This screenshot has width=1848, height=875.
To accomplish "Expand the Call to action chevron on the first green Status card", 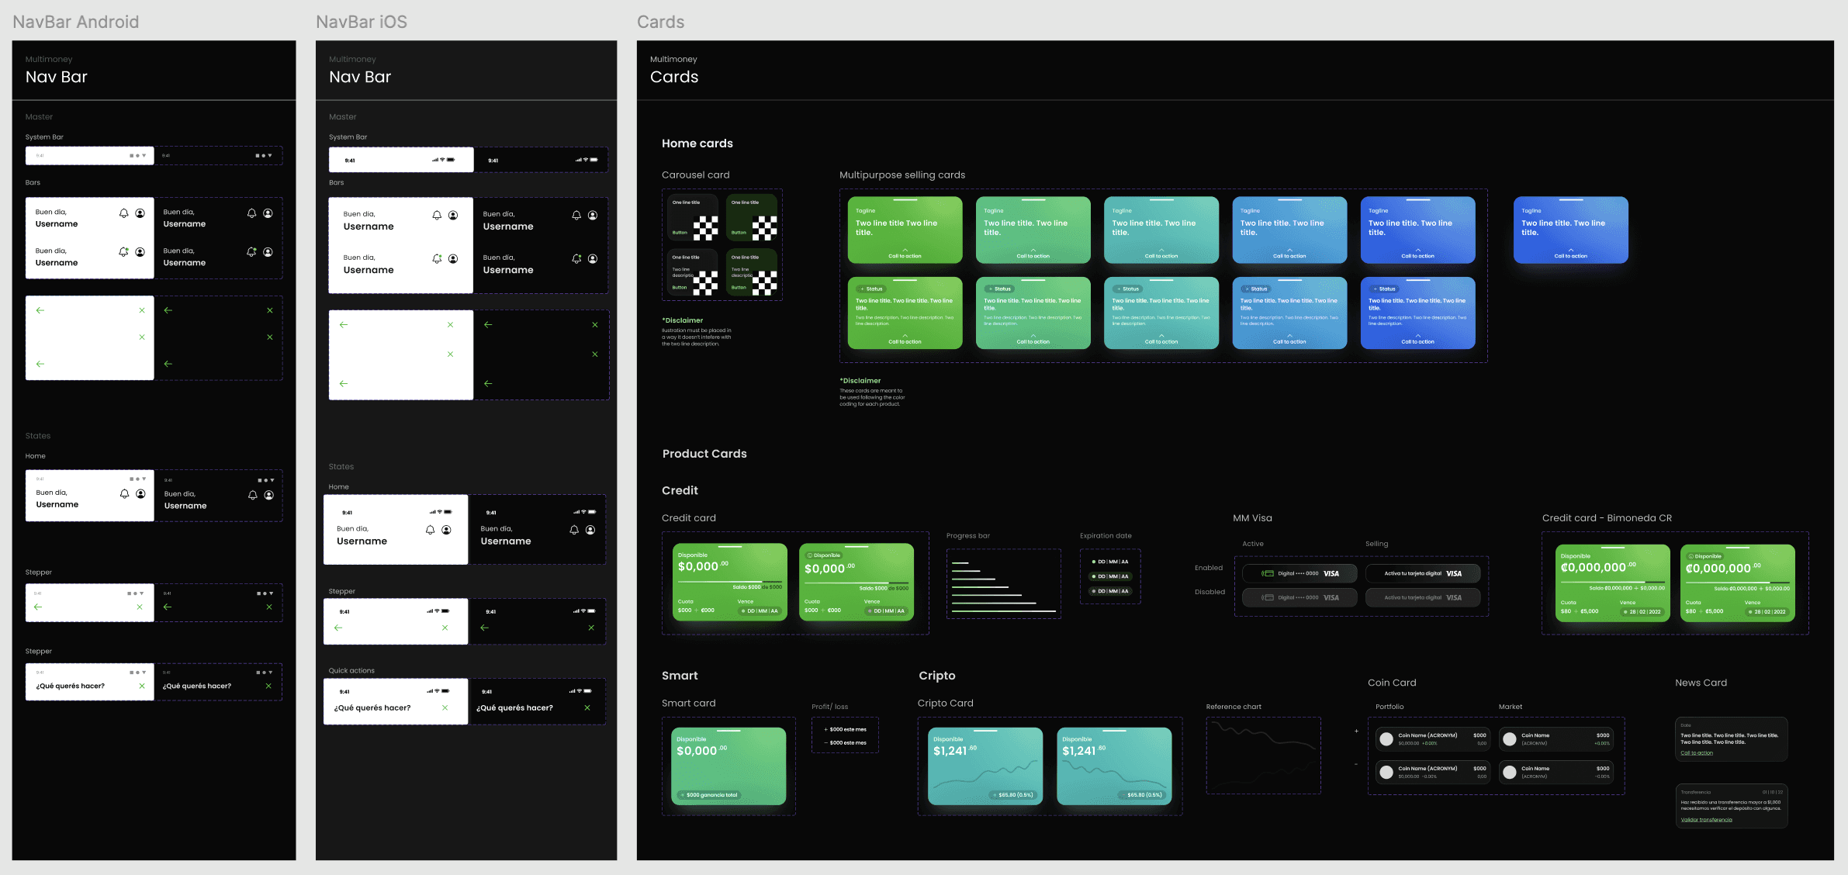I will coord(905,337).
